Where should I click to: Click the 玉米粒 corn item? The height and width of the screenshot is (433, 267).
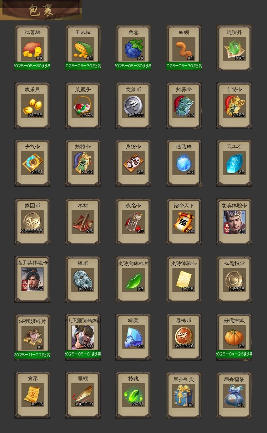tap(83, 48)
